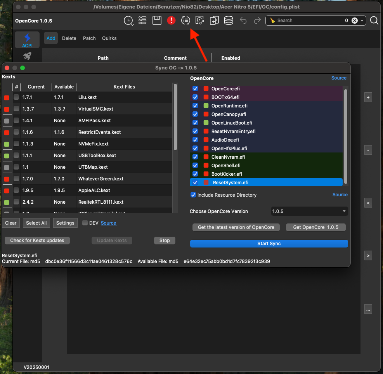Click the save floppy disk icon
This screenshot has width=383, height=374.
click(157, 21)
